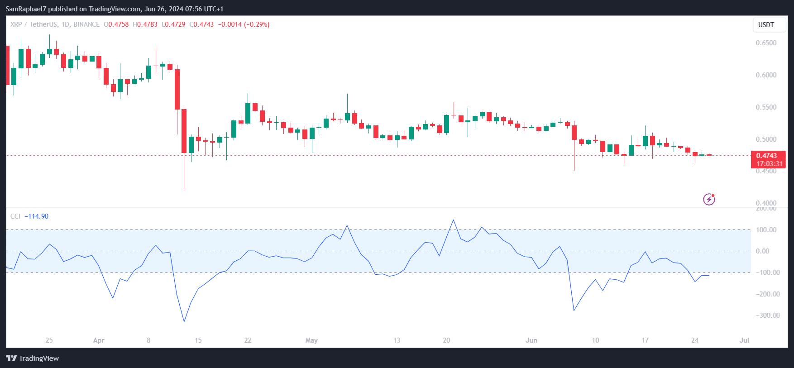The height and width of the screenshot is (368, 794).
Task: Click the 20 date label on time axis
Action: click(446, 340)
